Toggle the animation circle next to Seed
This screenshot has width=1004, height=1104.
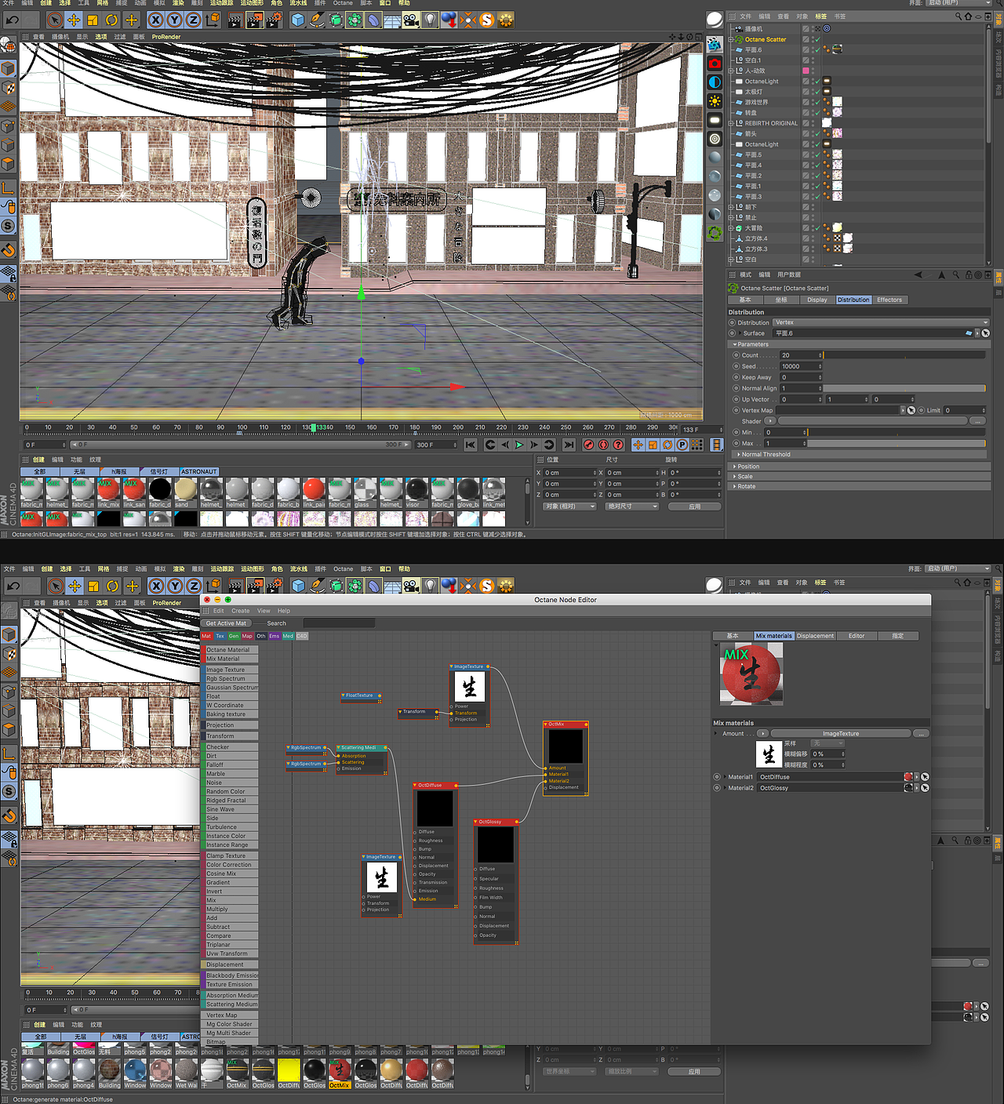pos(736,366)
